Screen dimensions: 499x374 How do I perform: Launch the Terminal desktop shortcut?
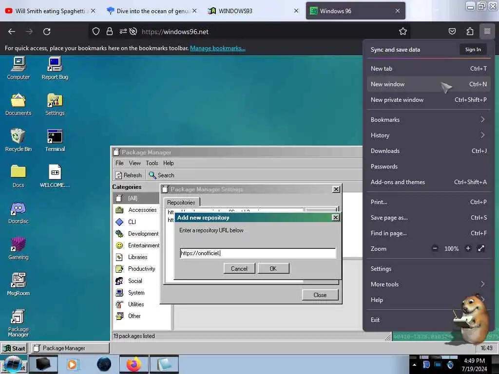pos(55,140)
